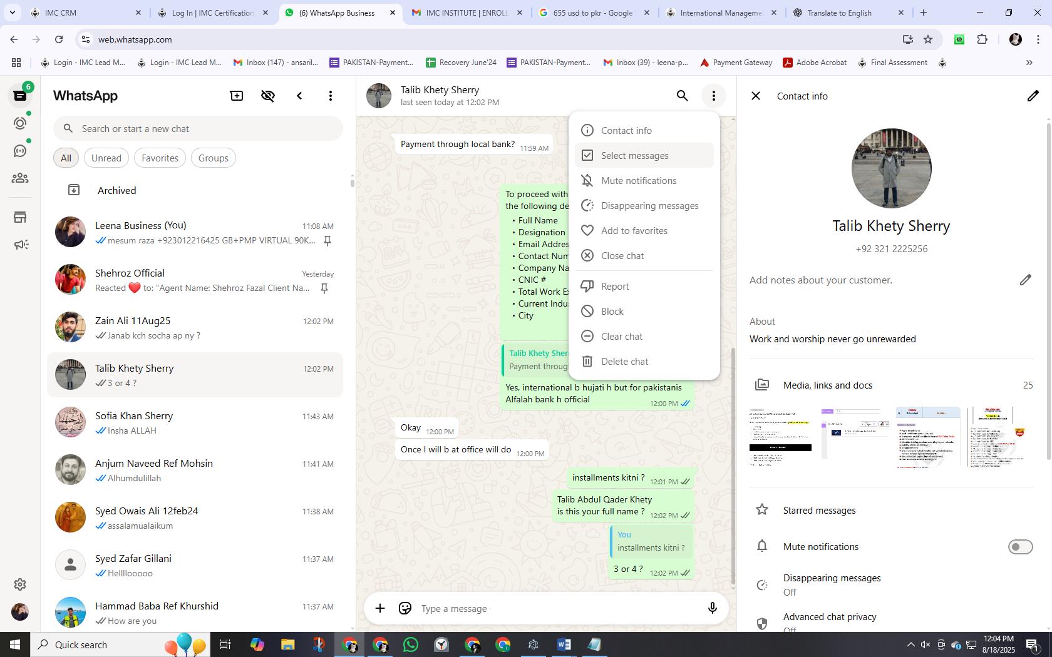Open chat list three-dot menu
1052x657 pixels.
[331, 96]
